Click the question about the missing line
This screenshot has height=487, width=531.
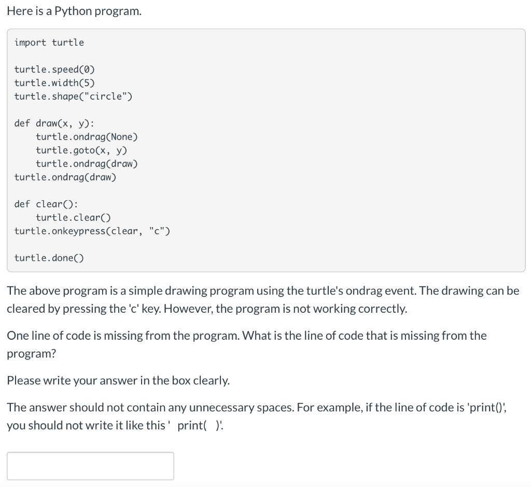pyautogui.click(x=246, y=344)
